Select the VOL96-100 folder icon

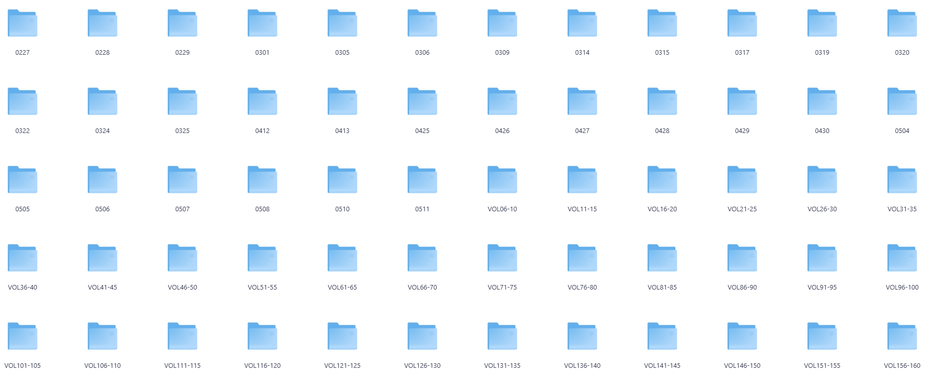point(902,258)
